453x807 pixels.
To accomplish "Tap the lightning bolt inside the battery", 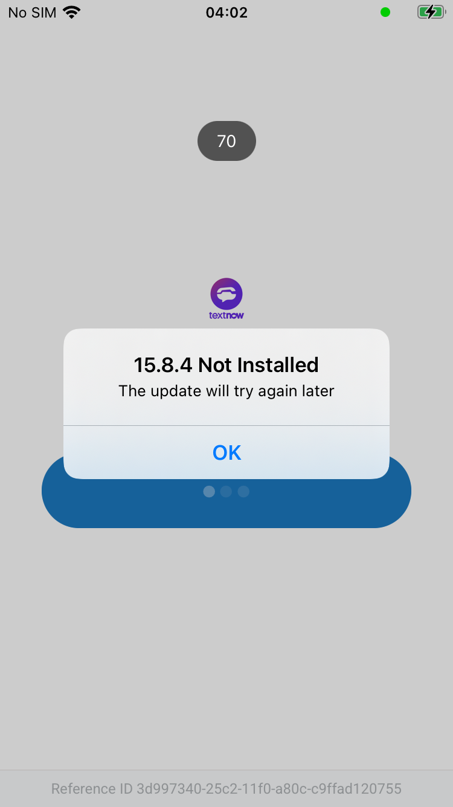I will click(429, 12).
